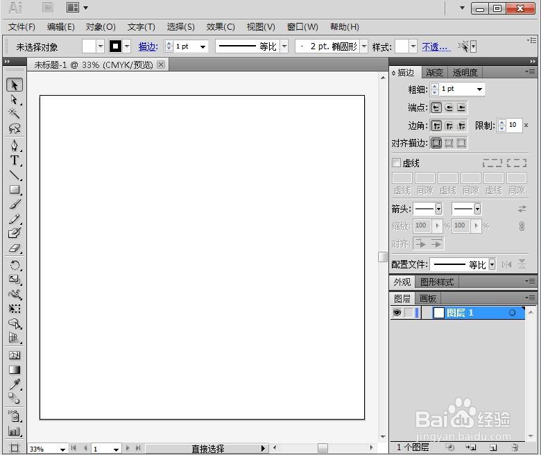
Task: Open the zoom level 33% dropdown
Action: tap(62, 449)
